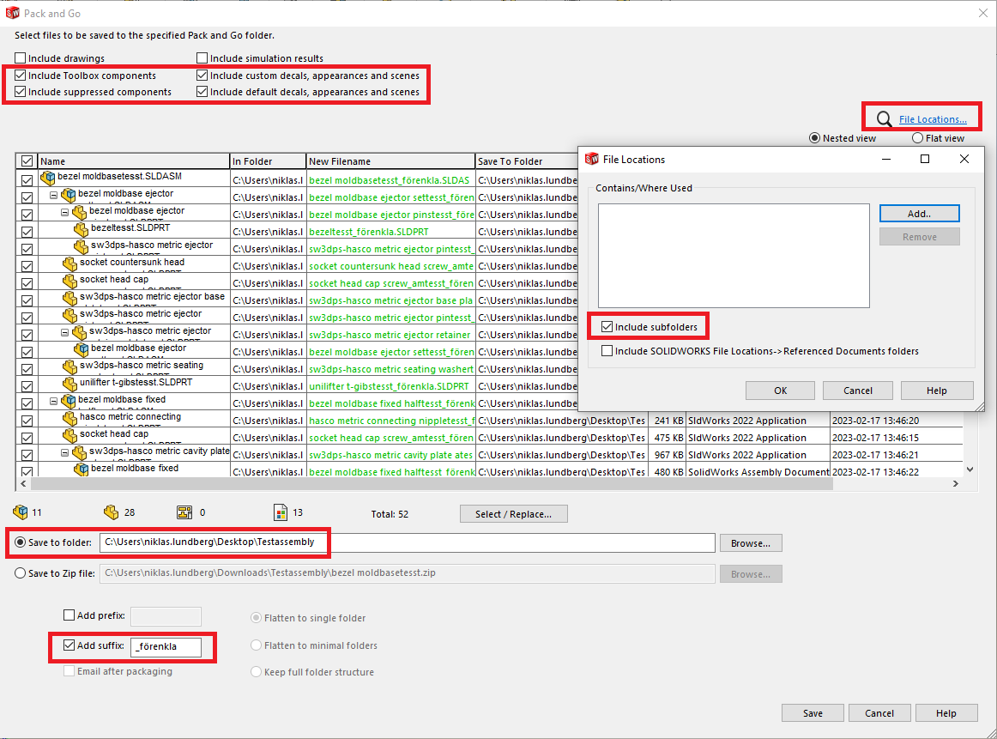Screen dimensions: 997x739
Task: Click the bezel moldbasetesst.SLDASM assembly icon
Action: [48, 178]
